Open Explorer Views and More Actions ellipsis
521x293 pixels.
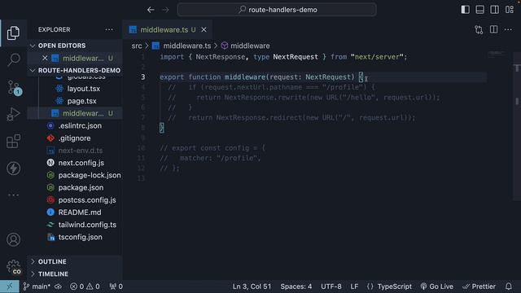109,29
